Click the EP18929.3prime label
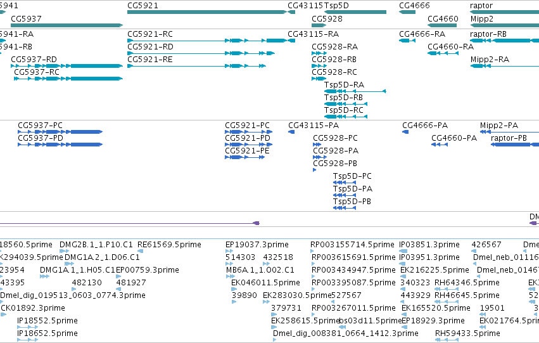Viewport: 539px width, 343px height. [433, 321]
